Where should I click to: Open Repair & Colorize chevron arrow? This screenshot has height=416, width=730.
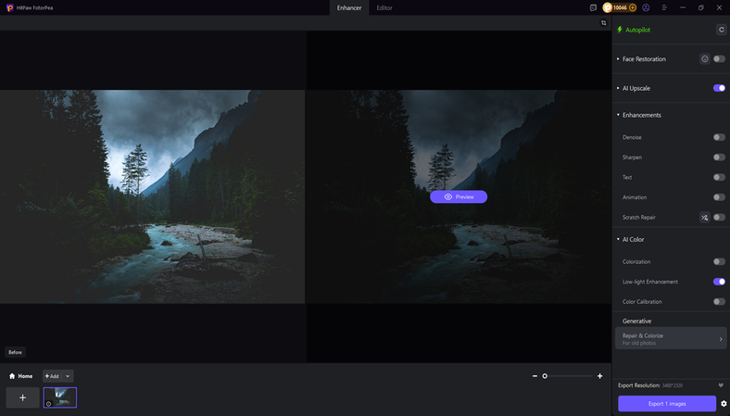click(721, 339)
